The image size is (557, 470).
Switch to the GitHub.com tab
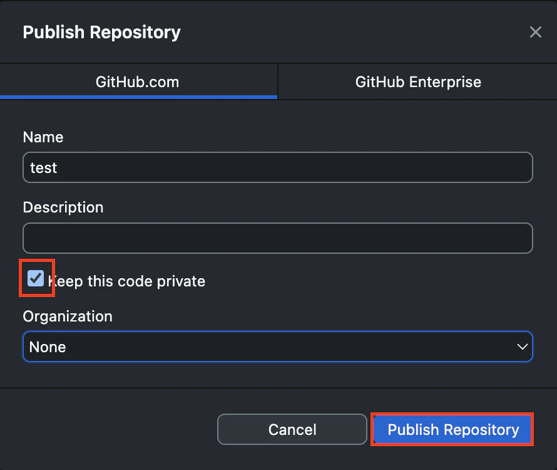coord(138,82)
